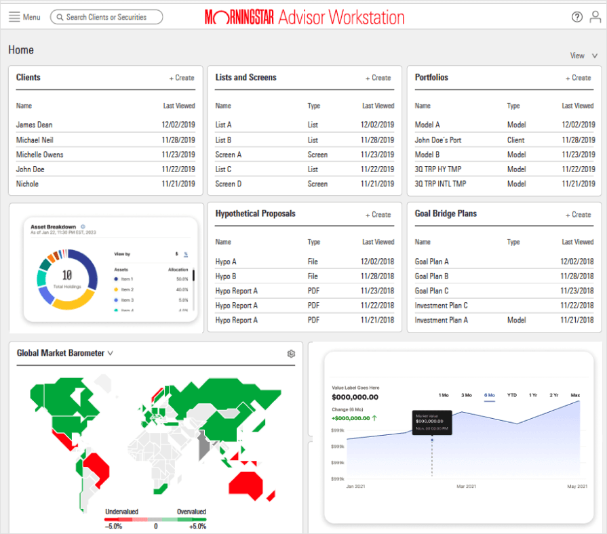Click the help question mark icon

(576, 17)
